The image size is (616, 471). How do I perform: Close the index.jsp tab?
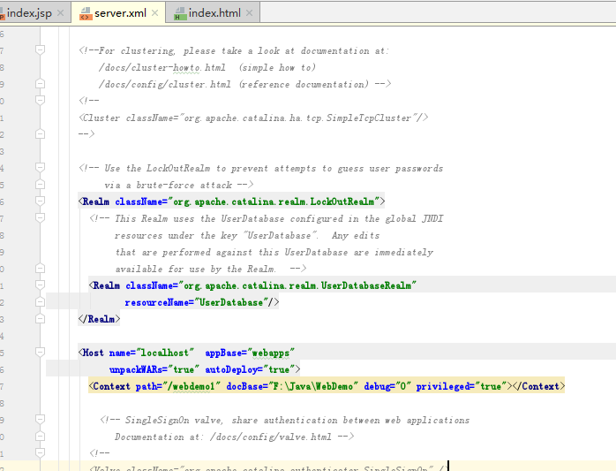coord(61,13)
